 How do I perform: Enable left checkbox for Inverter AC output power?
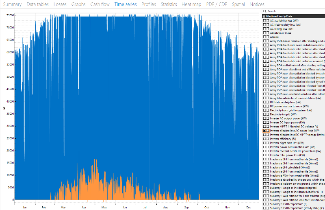[x=264, y=118]
